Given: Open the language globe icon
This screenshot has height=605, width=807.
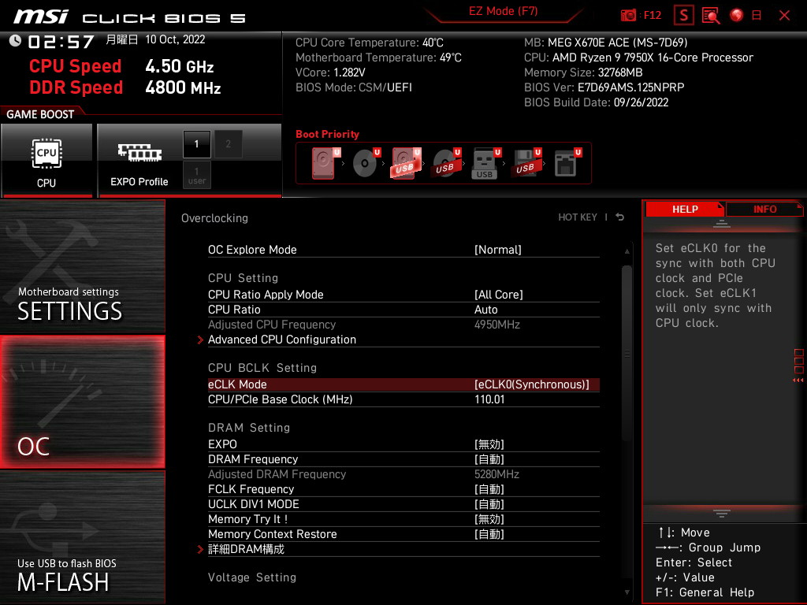Looking at the screenshot, I should point(737,15).
